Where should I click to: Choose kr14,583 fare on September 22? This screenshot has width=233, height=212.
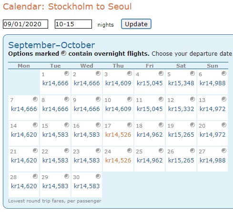[x=55, y=161]
